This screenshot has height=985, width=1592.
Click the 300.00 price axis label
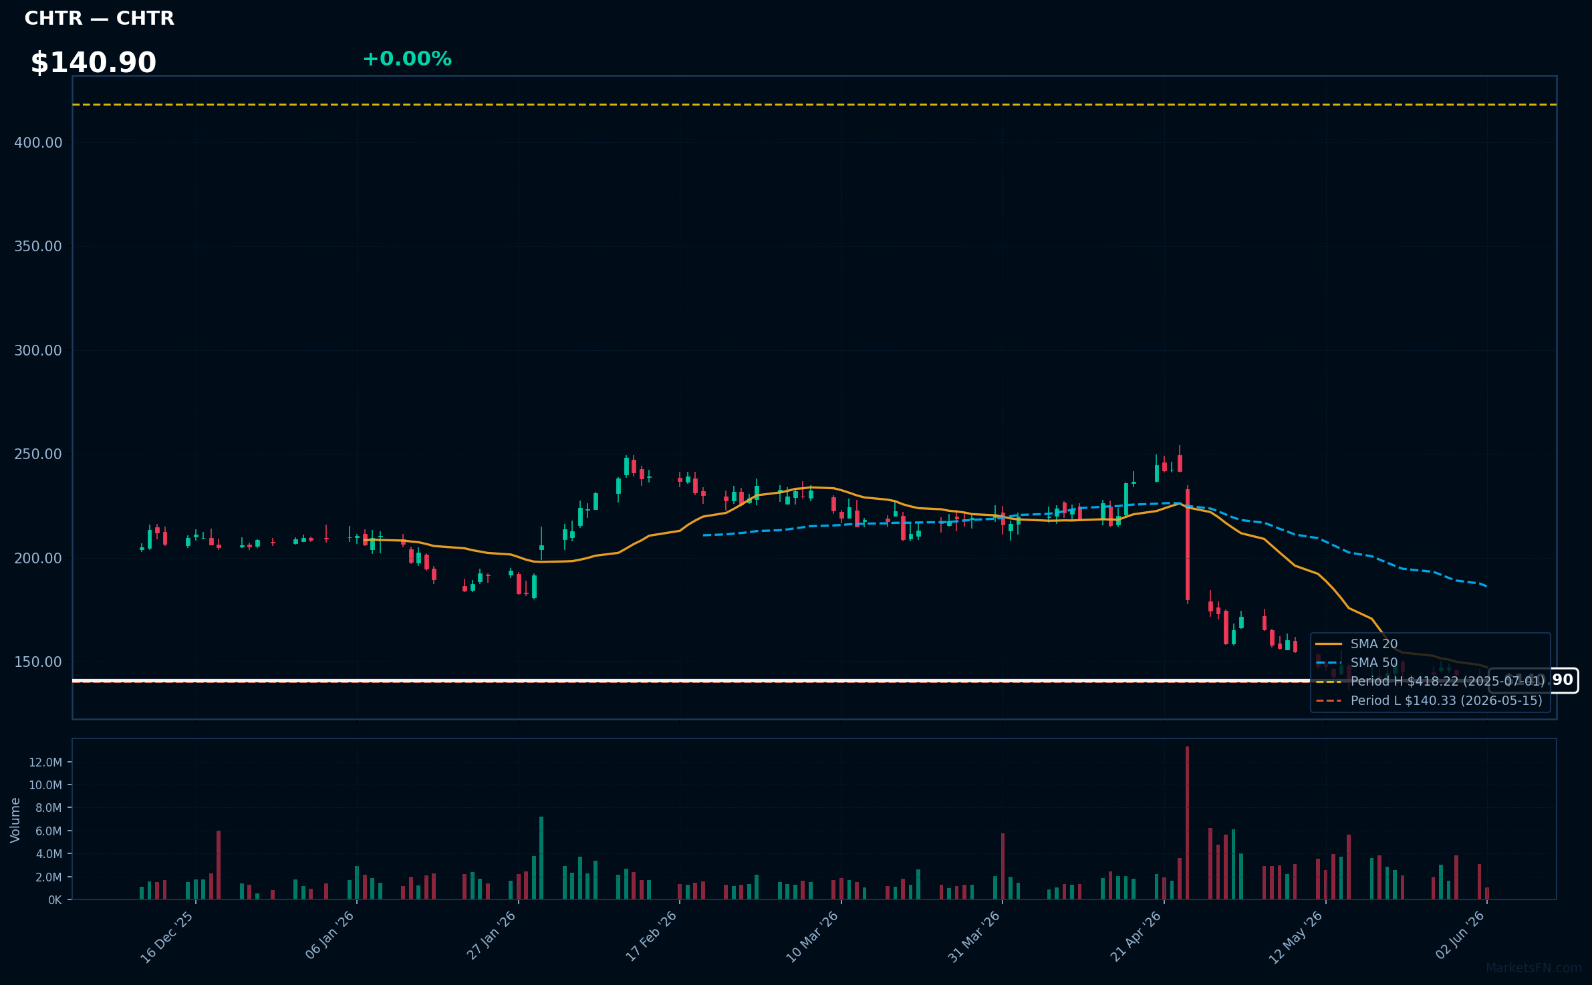38,350
